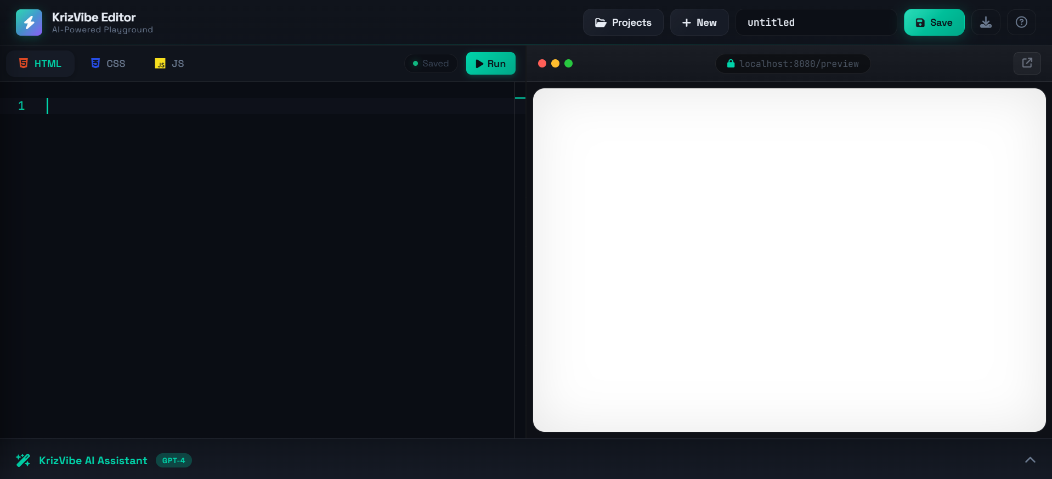Click the GPT-4 model badge
Screen dimensions: 1052x479
click(174, 460)
